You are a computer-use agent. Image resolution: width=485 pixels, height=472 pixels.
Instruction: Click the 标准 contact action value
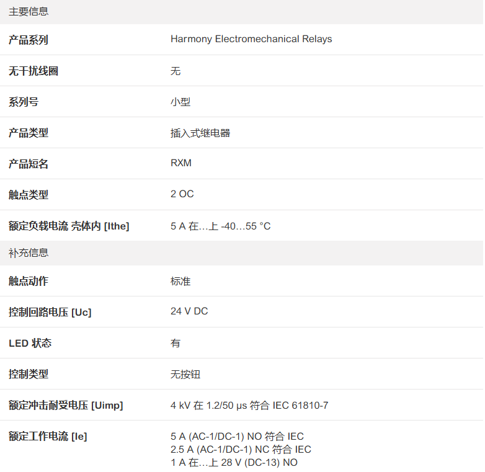pos(180,281)
